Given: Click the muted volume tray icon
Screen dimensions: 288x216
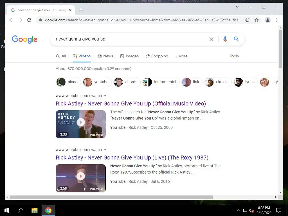Looking at the screenshot, I should (252, 210).
